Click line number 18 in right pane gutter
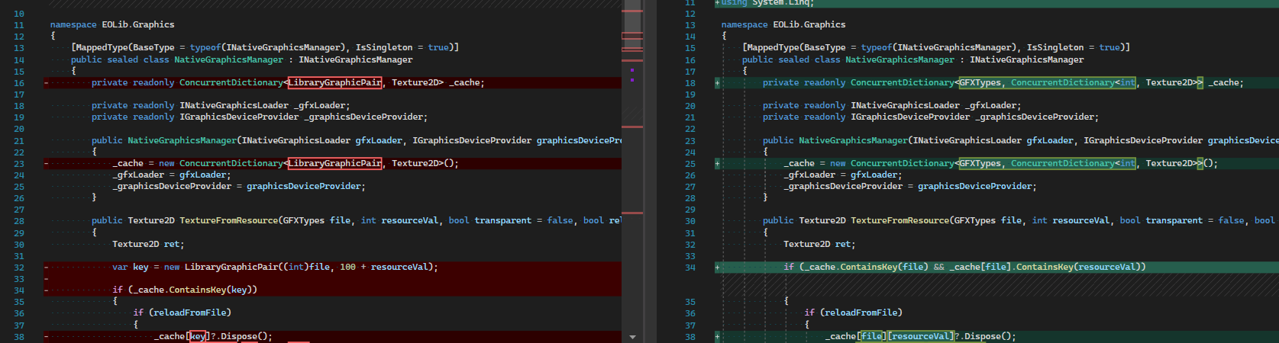Viewport: 1279px width, 343px height. [x=690, y=83]
